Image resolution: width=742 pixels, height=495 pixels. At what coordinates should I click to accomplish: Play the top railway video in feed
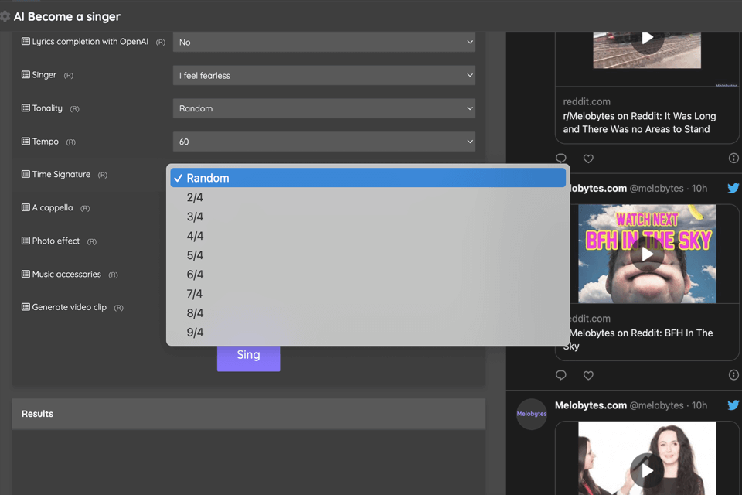[x=647, y=39]
